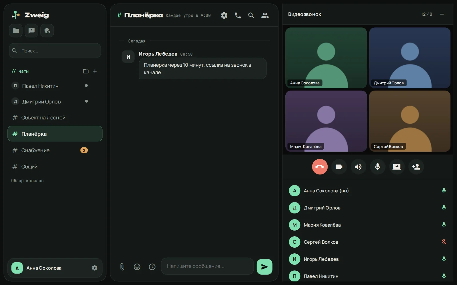Image resolution: width=457 pixels, height=285 pixels.
Task: Open the emoji picker
Action: tap(137, 267)
